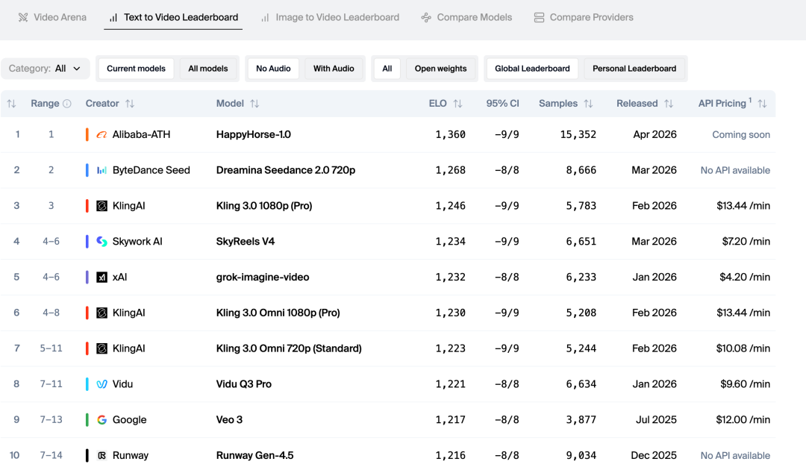Click the xAI logo icon

(x=102, y=278)
